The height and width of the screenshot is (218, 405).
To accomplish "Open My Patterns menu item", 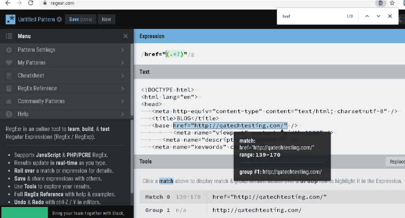I will [65, 63].
